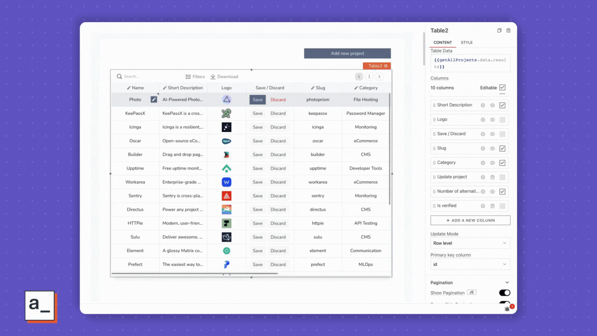Click the red Discard button in the Photo row
597x336 pixels.
coord(278,100)
